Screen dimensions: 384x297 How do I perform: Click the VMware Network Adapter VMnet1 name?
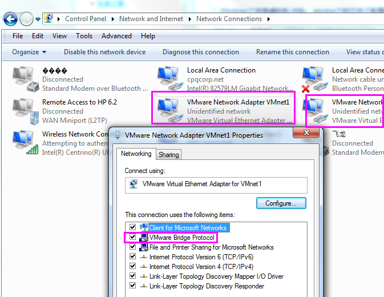pos(238,102)
